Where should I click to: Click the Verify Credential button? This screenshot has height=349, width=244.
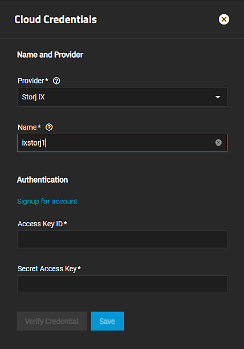(52, 321)
